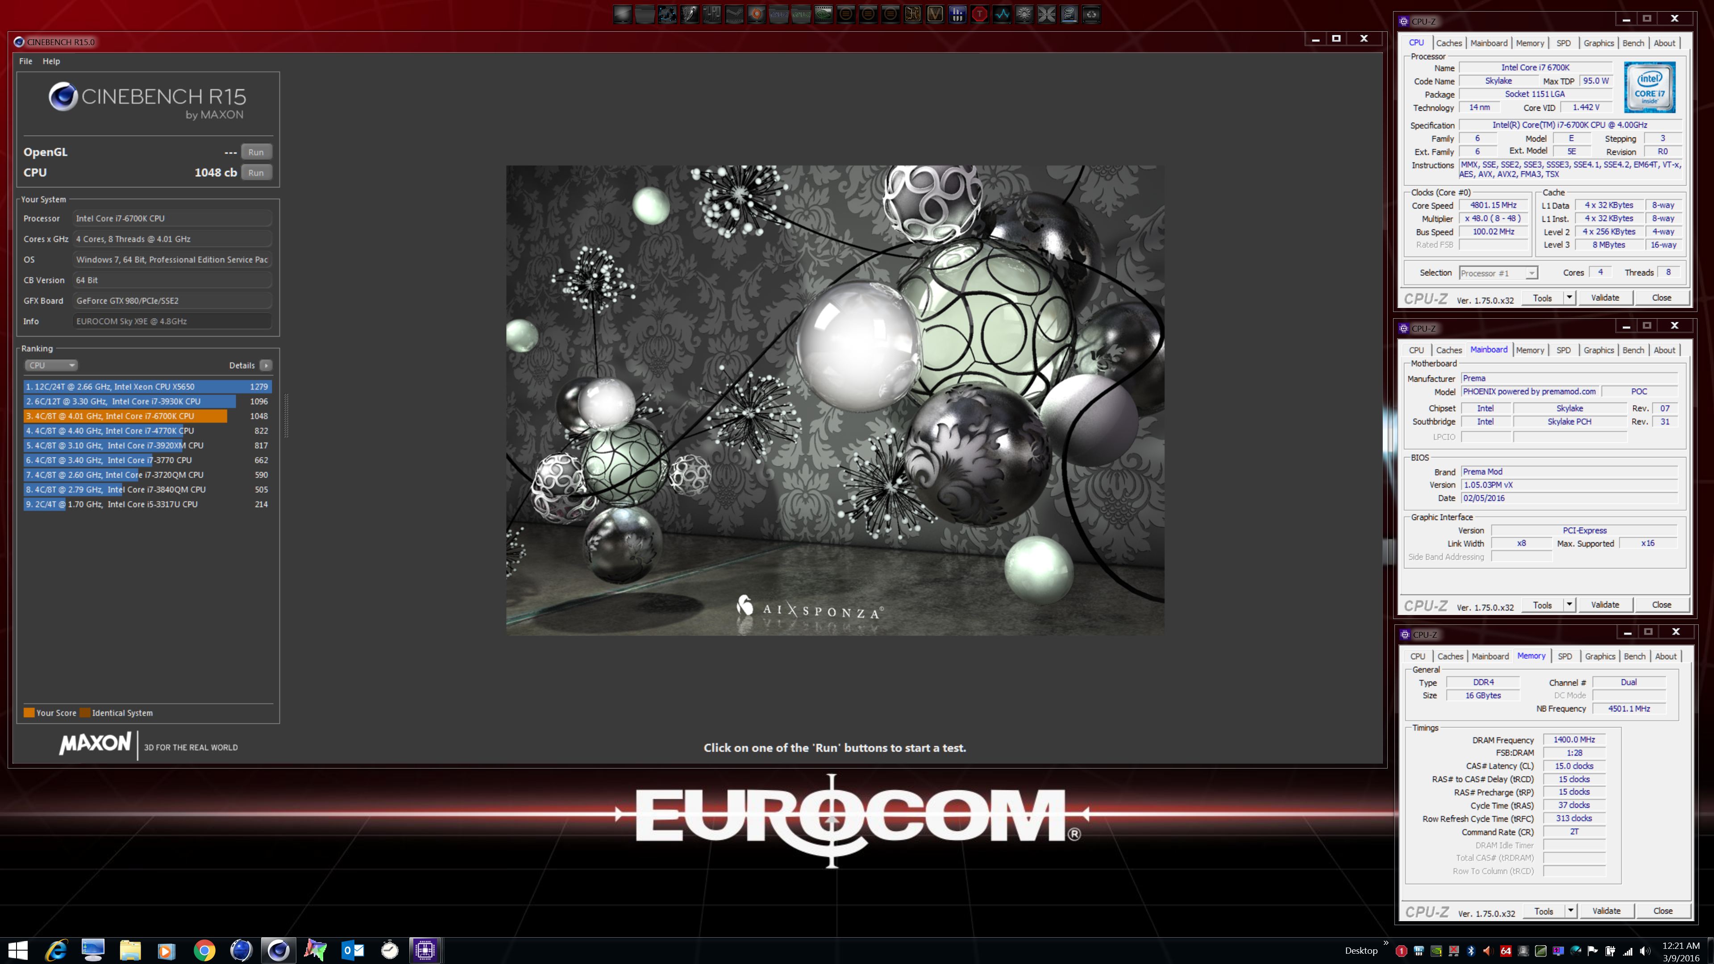The image size is (1714, 964).
Task: Switch to CPU tab in Memory CPU-Z window
Action: [1418, 656]
